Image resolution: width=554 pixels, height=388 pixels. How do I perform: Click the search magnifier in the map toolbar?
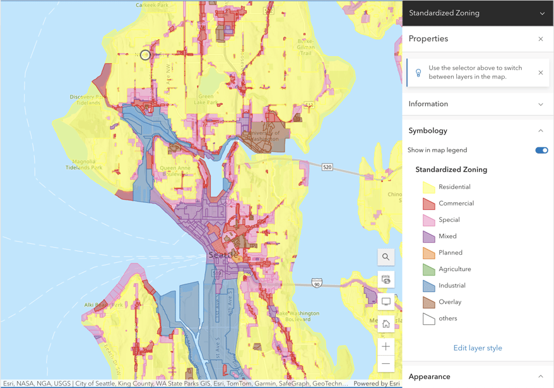[x=386, y=257]
